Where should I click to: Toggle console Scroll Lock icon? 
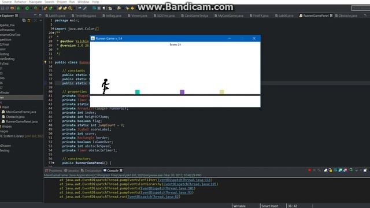[x=330, y=170]
